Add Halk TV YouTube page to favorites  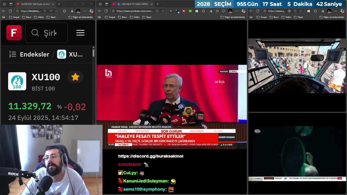(163, 11)
